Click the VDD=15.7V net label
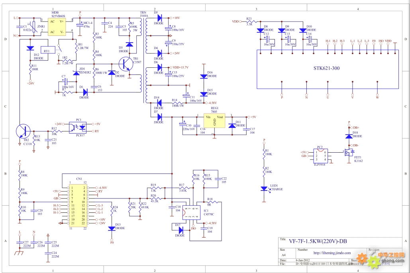 click(180, 67)
